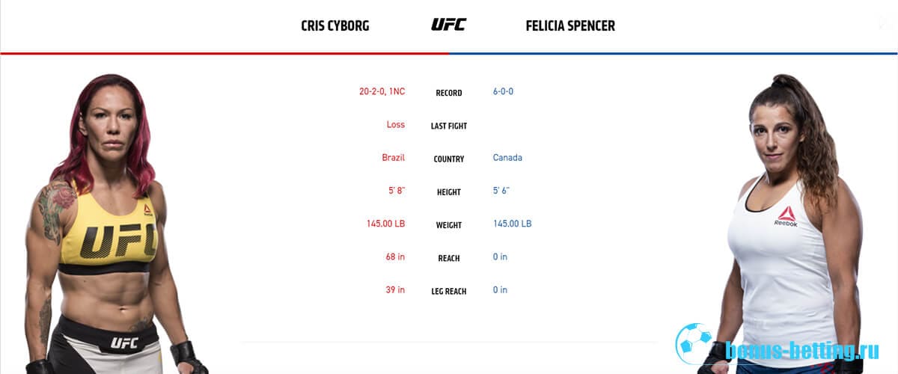Click the red underline below Cyborg's name
Image resolution: width=898 pixels, height=374 pixels.
coord(224,53)
